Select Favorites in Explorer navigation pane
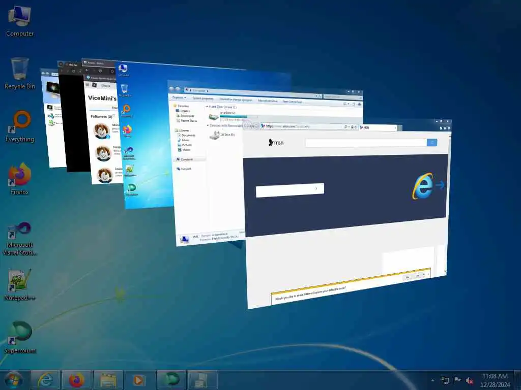The height and width of the screenshot is (390, 521). (x=181, y=106)
